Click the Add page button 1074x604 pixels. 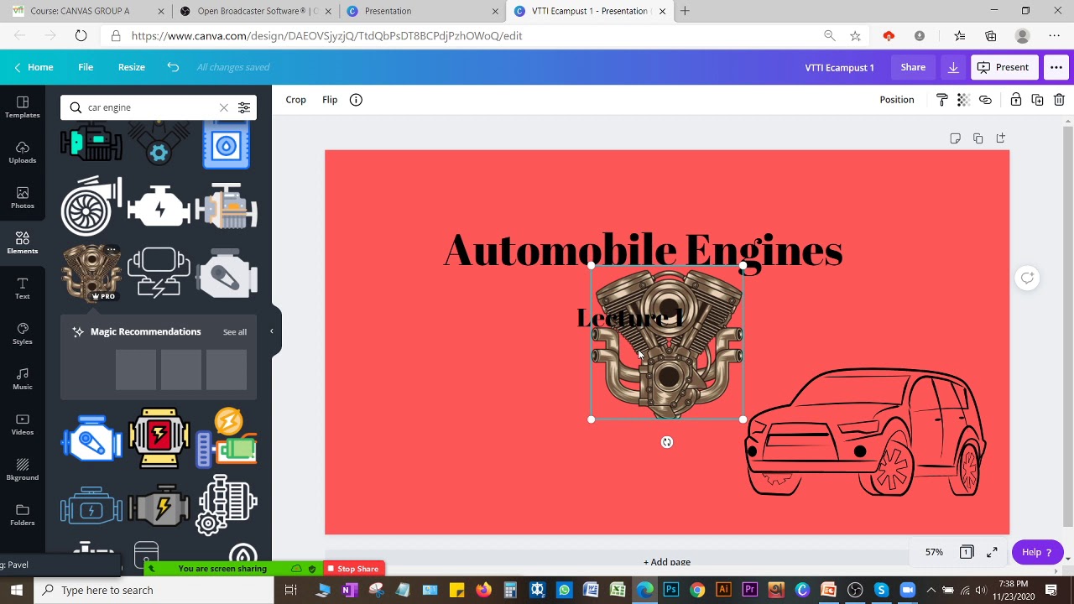(x=667, y=561)
